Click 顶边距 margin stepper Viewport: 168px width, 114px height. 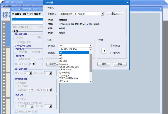(x=50, y=106)
